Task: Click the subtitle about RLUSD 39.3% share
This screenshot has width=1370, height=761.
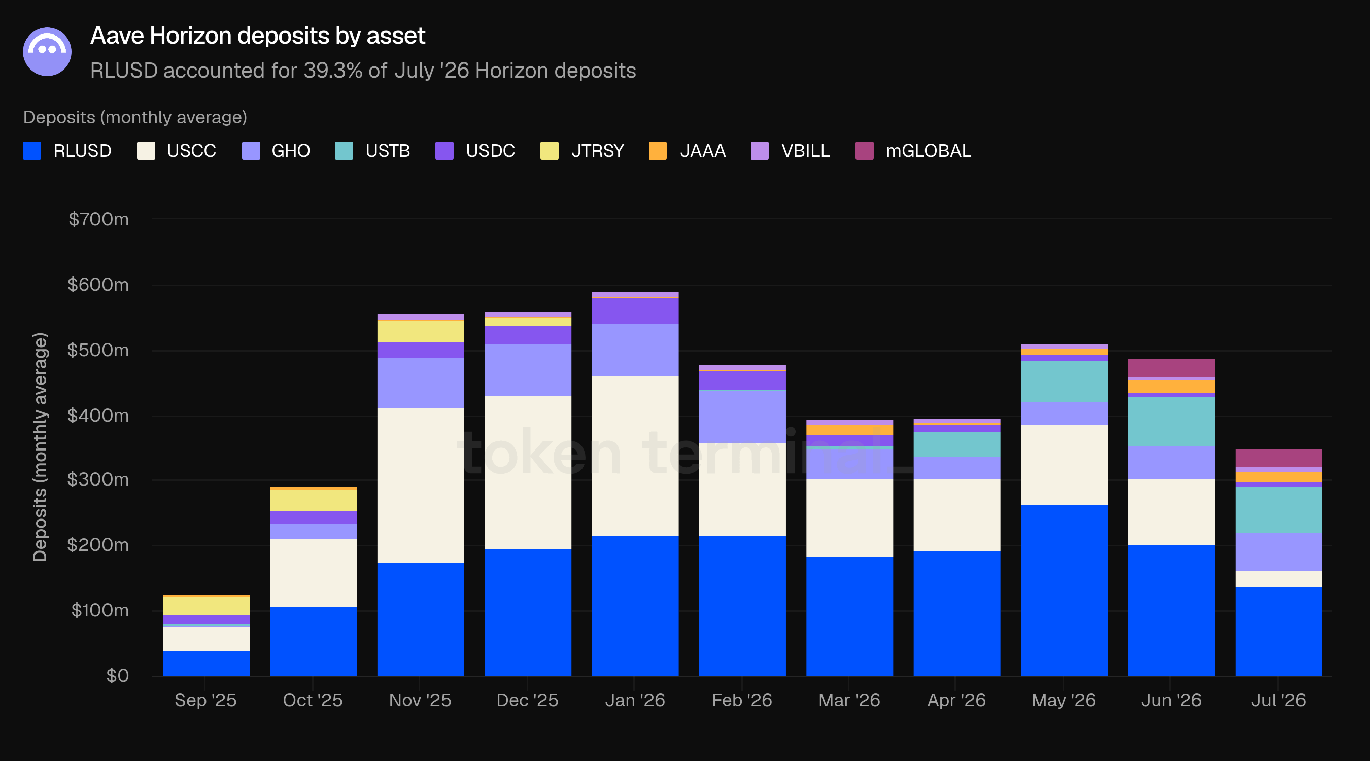Action: click(363, 70)
